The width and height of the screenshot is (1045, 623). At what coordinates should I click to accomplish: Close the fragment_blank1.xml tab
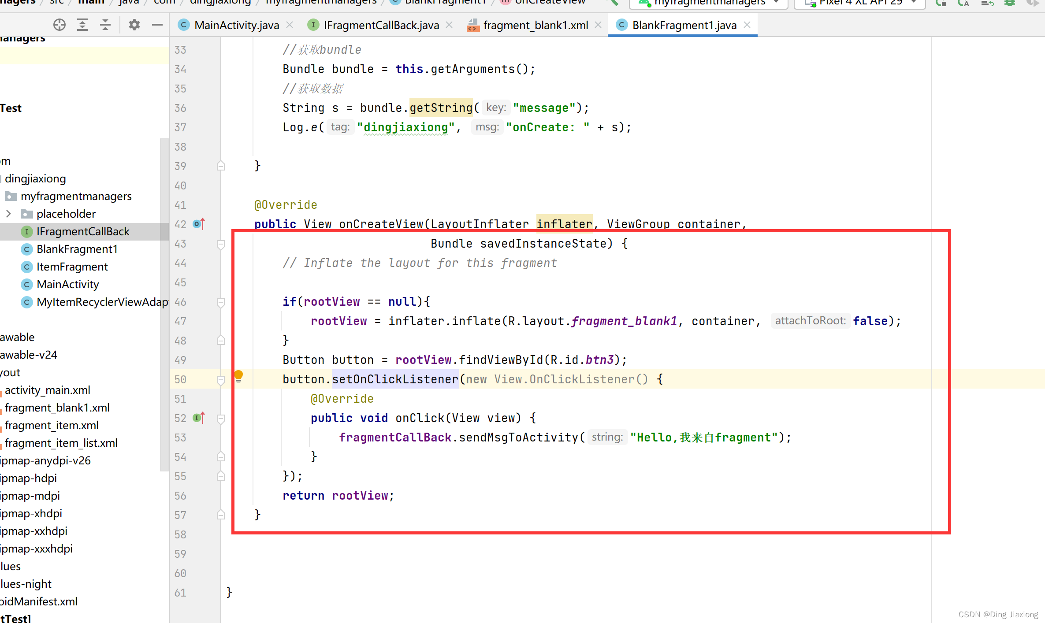[x=598, y=25]
